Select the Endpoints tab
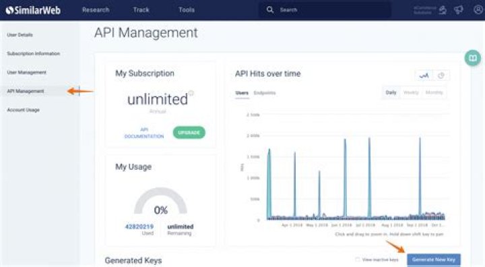This screenshot has height=267, width=485. coord(265,93)
